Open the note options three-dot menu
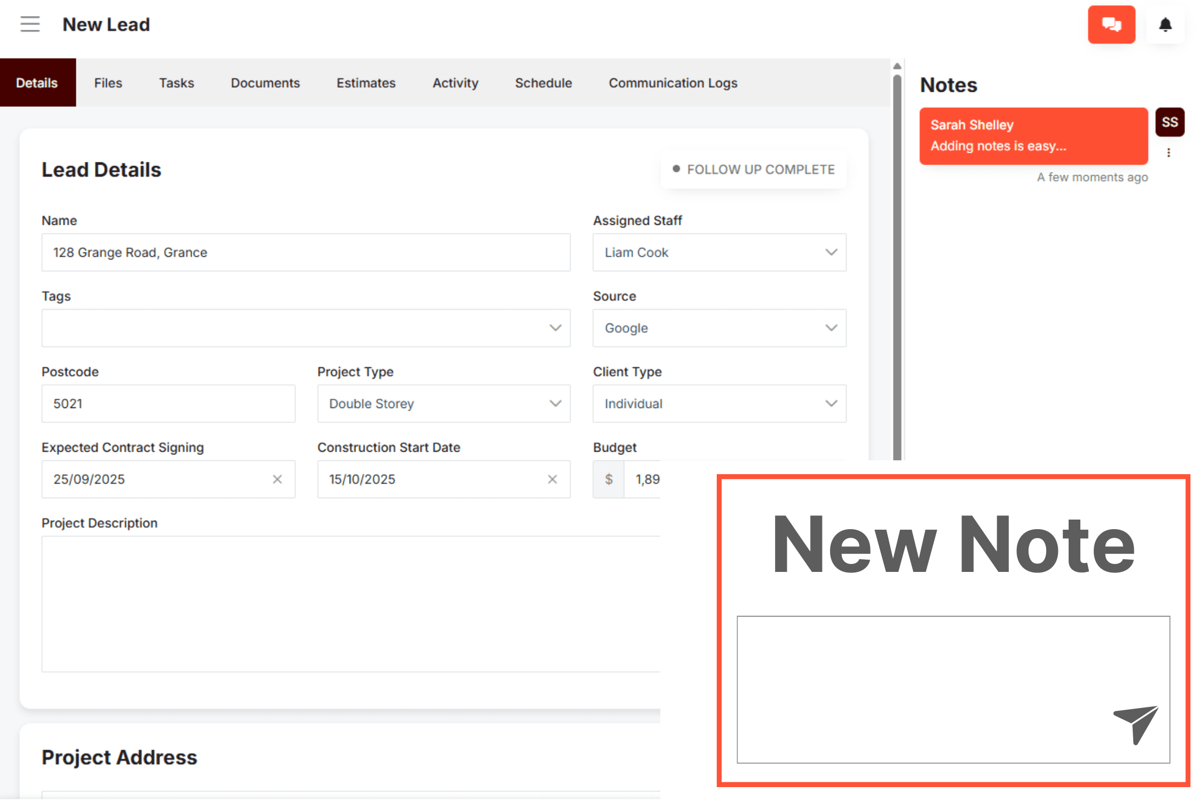The width and height of the screenshot is (1201, 801). point(1168,153)
